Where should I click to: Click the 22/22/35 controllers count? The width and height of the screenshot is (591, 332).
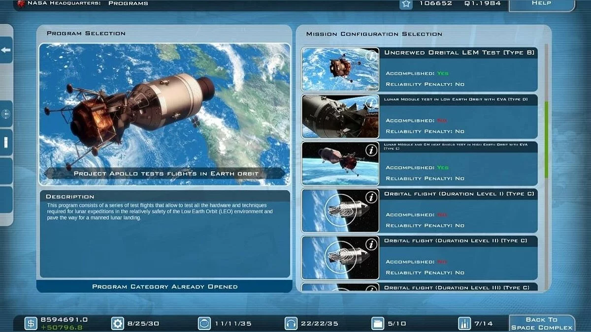click(320, 324)
